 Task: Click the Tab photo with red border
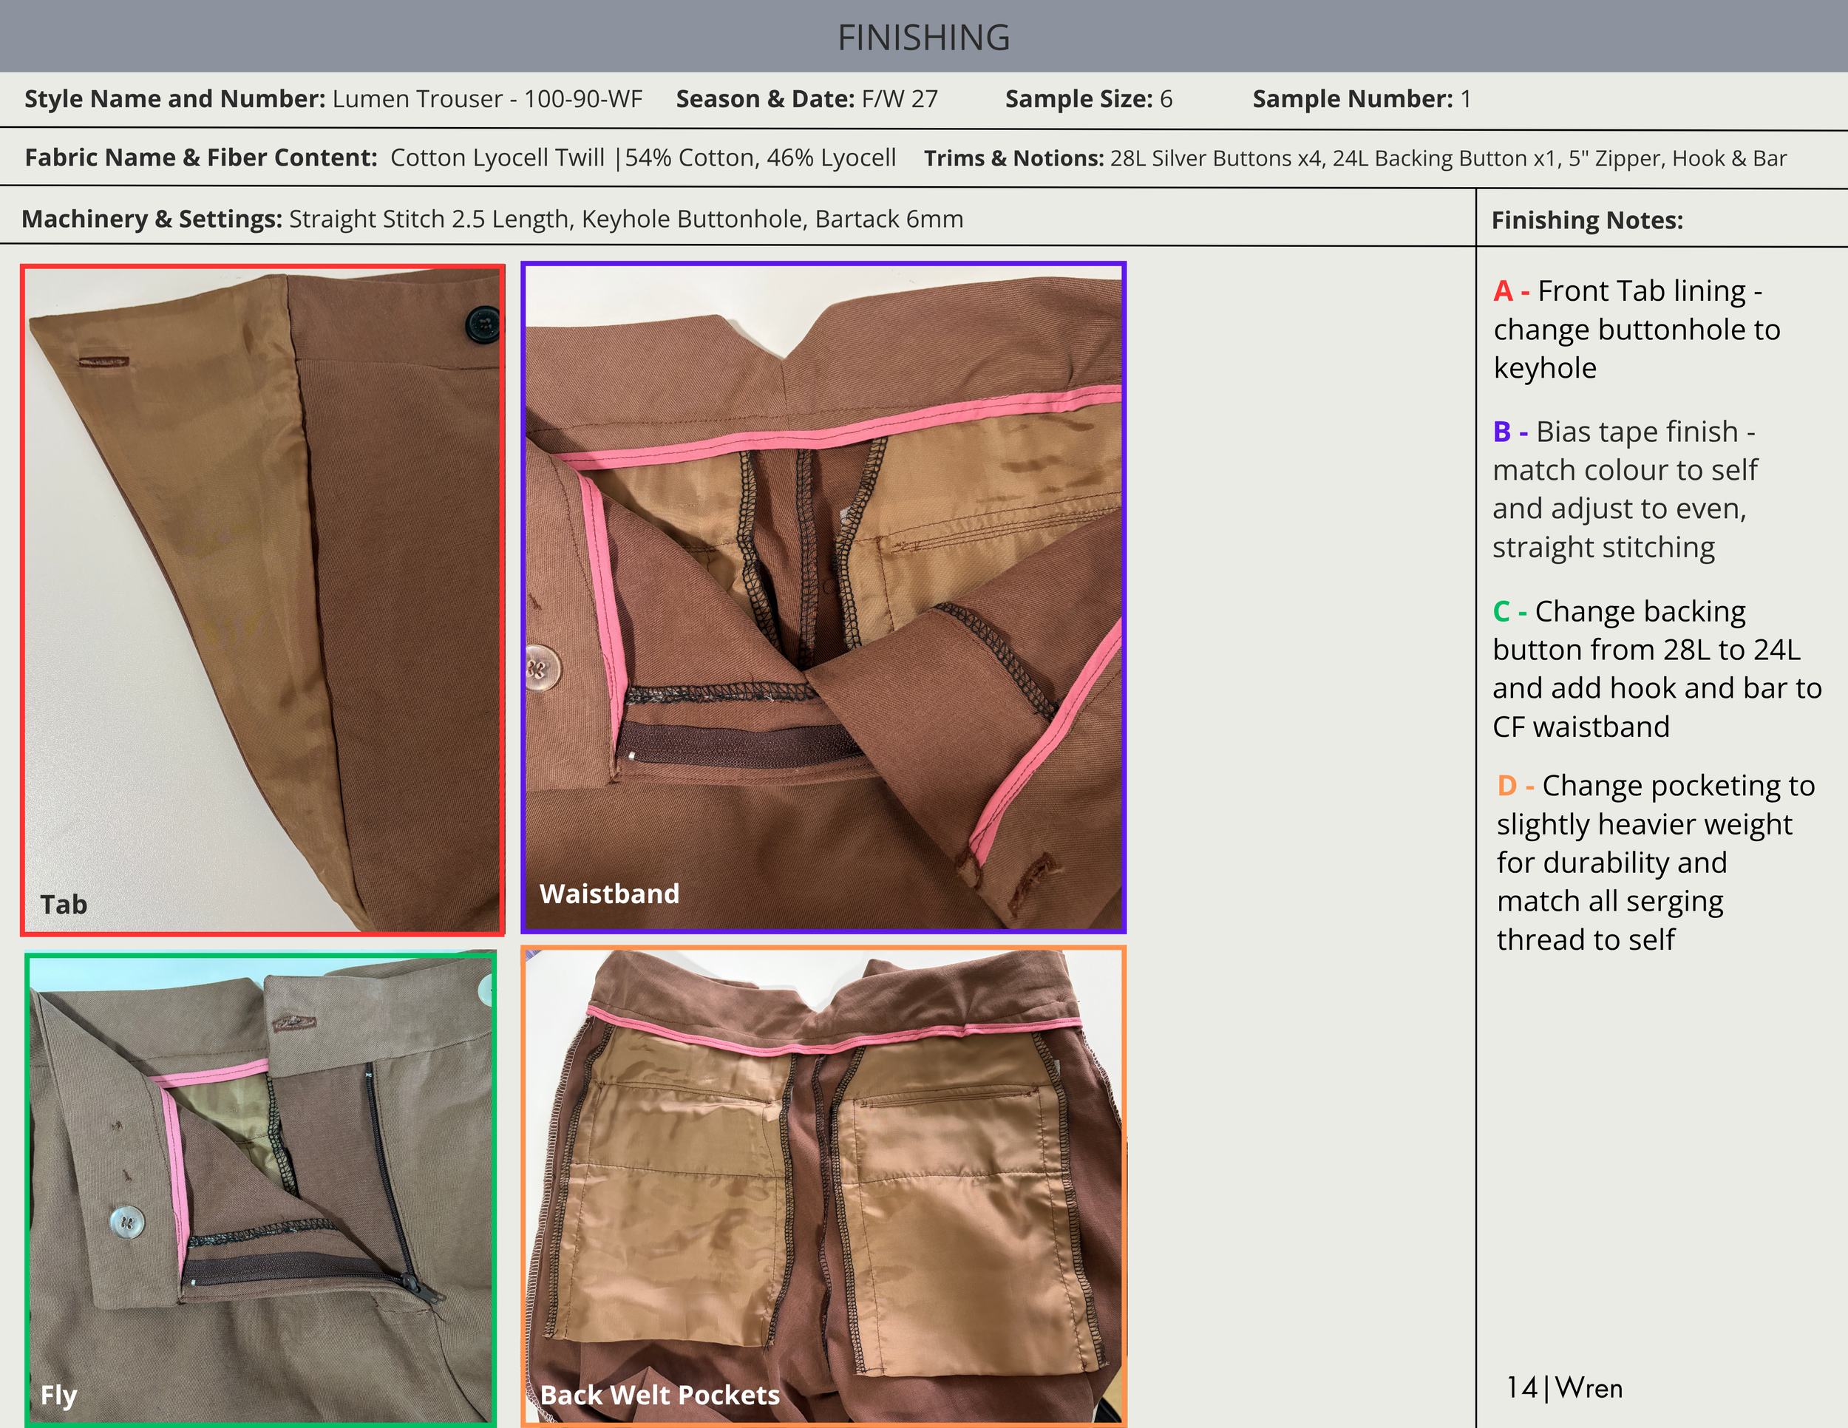[262, 599]
